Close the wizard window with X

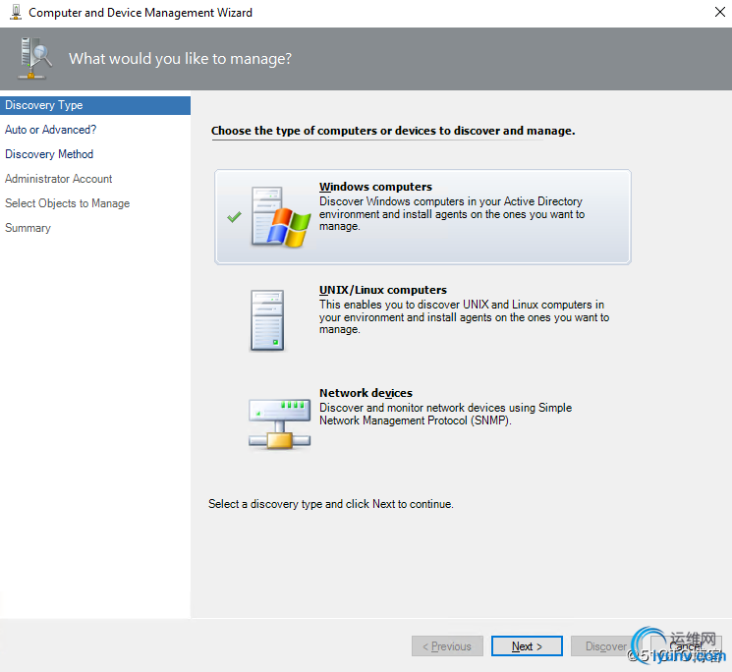(720, 12)
